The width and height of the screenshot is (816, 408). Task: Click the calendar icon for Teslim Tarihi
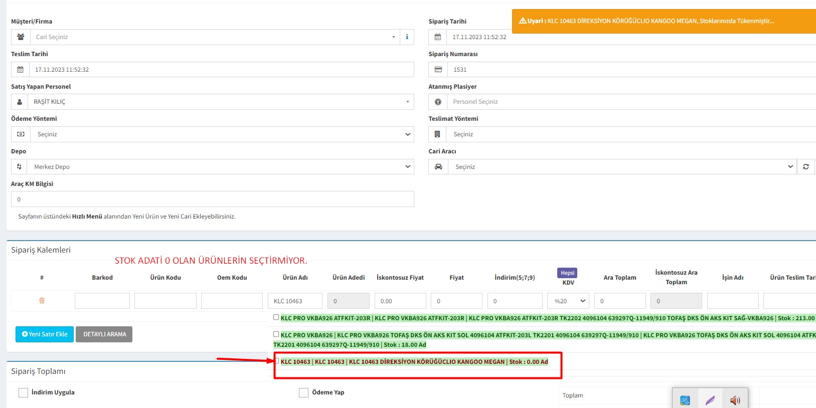20,70
